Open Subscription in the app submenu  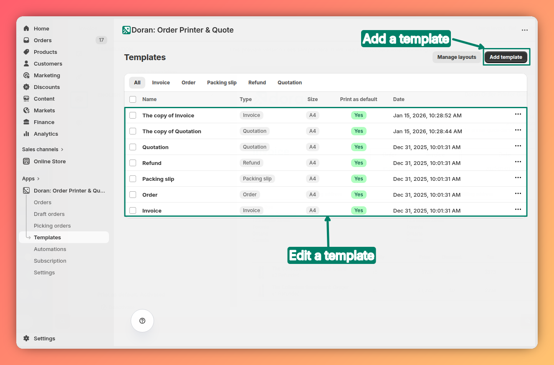tap(50, 261)
